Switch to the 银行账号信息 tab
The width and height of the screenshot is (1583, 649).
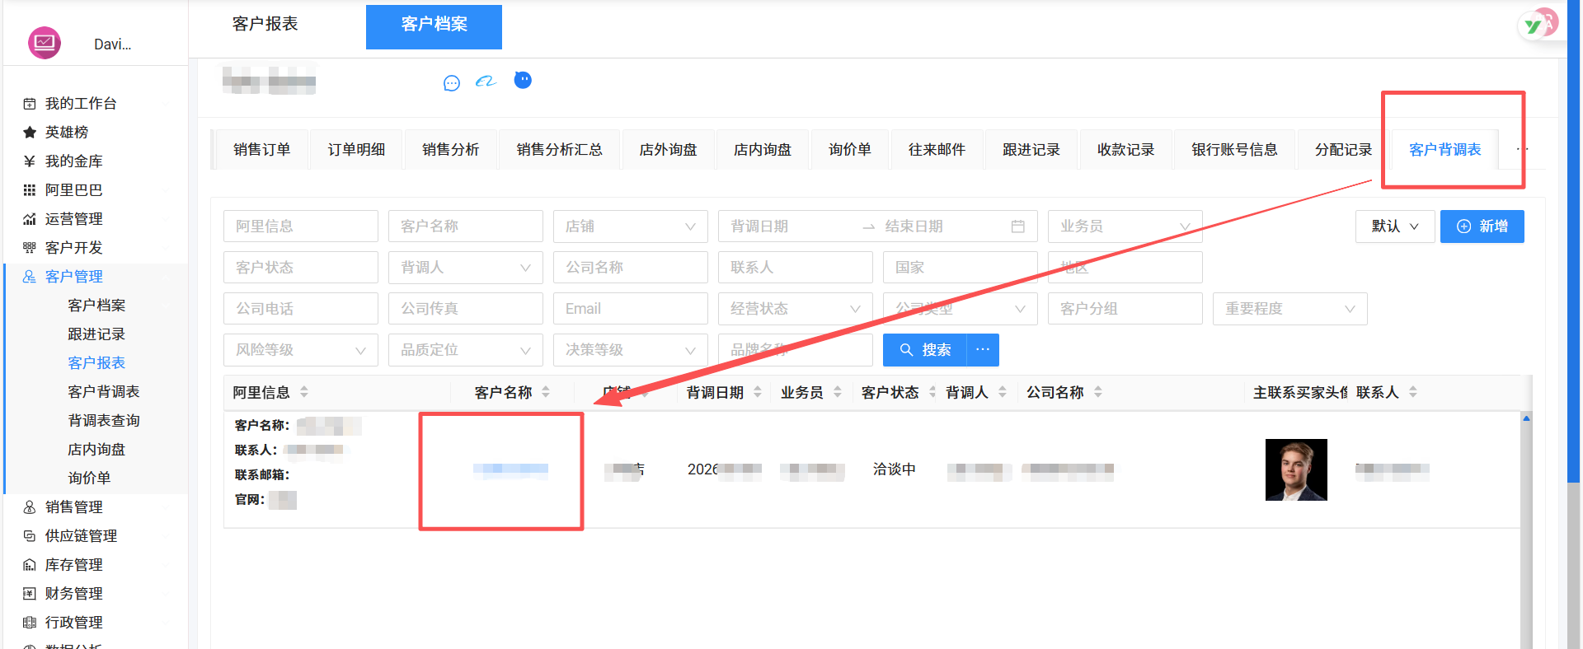coord(1234,149)
